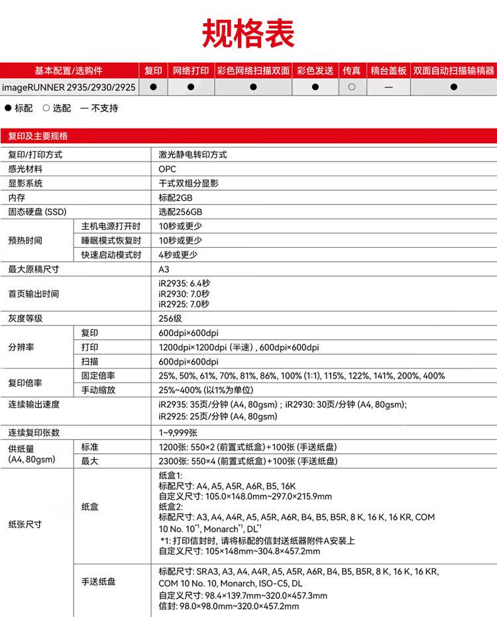This screenshot has height=617, width=497.
Task: Select the 连续复印张数 row label
Action: coord(33,433)
